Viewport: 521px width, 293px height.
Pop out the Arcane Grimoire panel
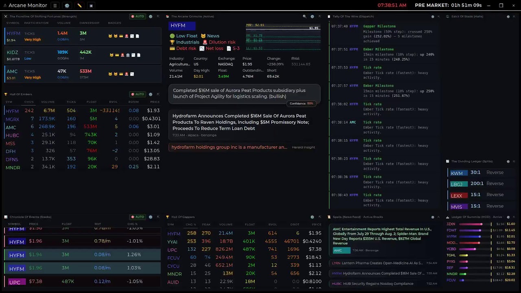coord(320,16)
